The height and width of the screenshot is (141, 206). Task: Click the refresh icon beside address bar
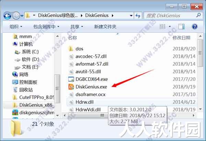click(x=138, y=16)
